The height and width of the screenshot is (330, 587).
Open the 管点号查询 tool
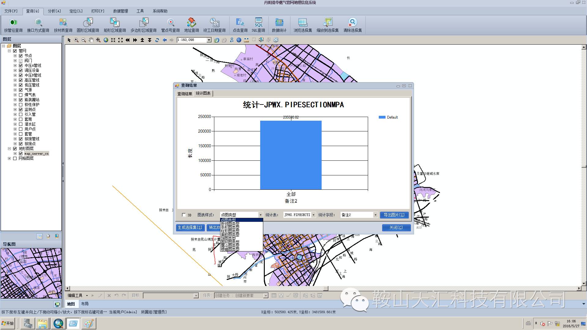click(170, 25)
